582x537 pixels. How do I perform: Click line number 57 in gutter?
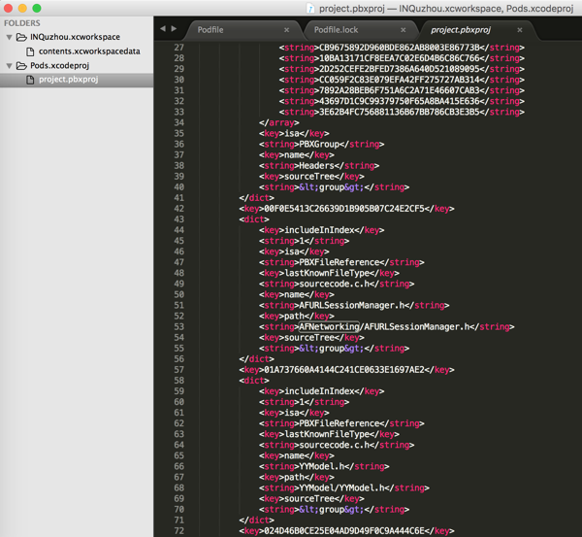click(178, 370)
